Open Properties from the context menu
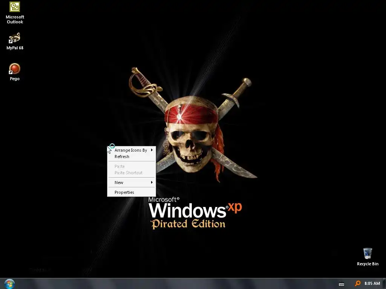386x289 pixels. pos(132,192)
